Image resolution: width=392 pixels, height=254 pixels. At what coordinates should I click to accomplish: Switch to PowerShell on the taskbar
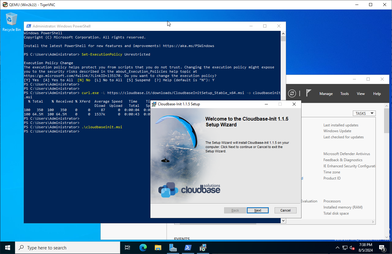[188, 248]
